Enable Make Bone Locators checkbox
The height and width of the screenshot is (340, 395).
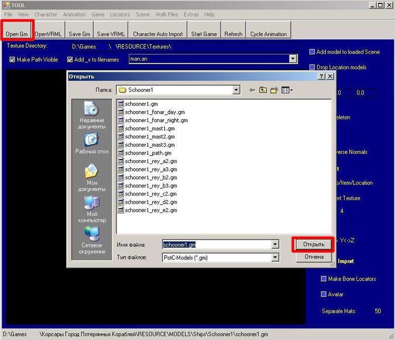pyautogui.click(x=323, y=279)
